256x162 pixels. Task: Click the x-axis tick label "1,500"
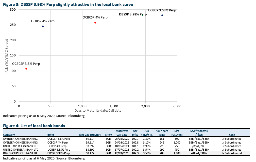[114, 106]
